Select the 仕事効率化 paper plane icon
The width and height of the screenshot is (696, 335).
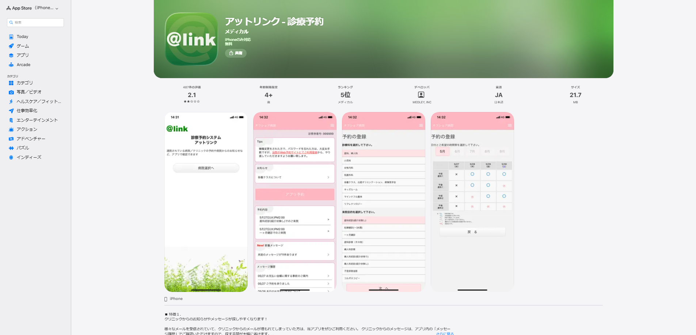[x=11, y=111]
